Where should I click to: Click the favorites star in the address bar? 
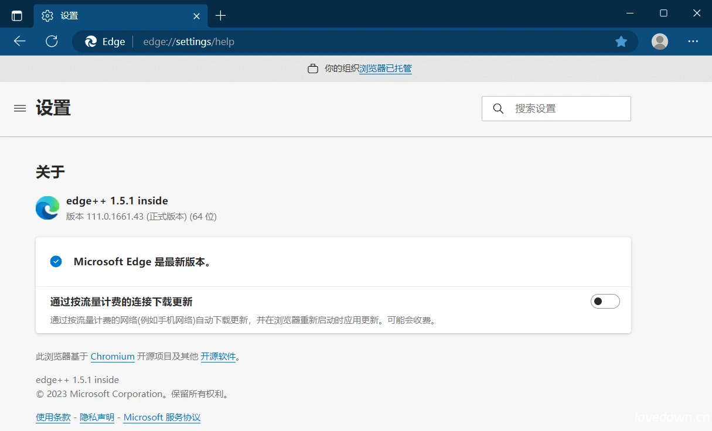tap(621, 41)
